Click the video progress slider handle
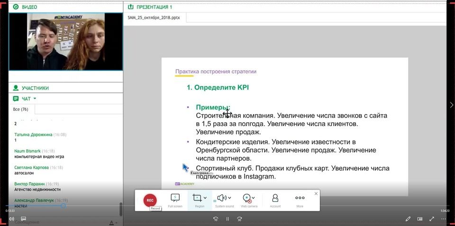The image size is (455, 226). coord(63,206)
